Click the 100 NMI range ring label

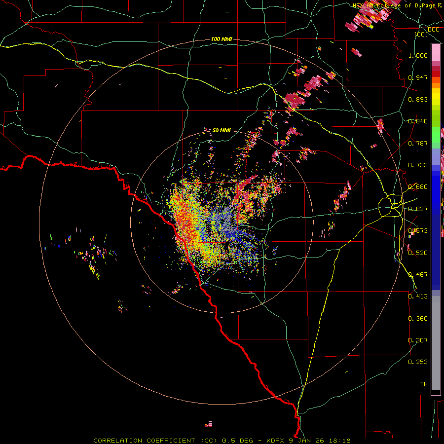coord(222,39)
